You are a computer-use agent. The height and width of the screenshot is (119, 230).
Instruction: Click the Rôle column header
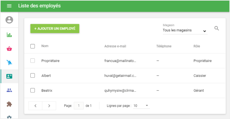(197, 46)
